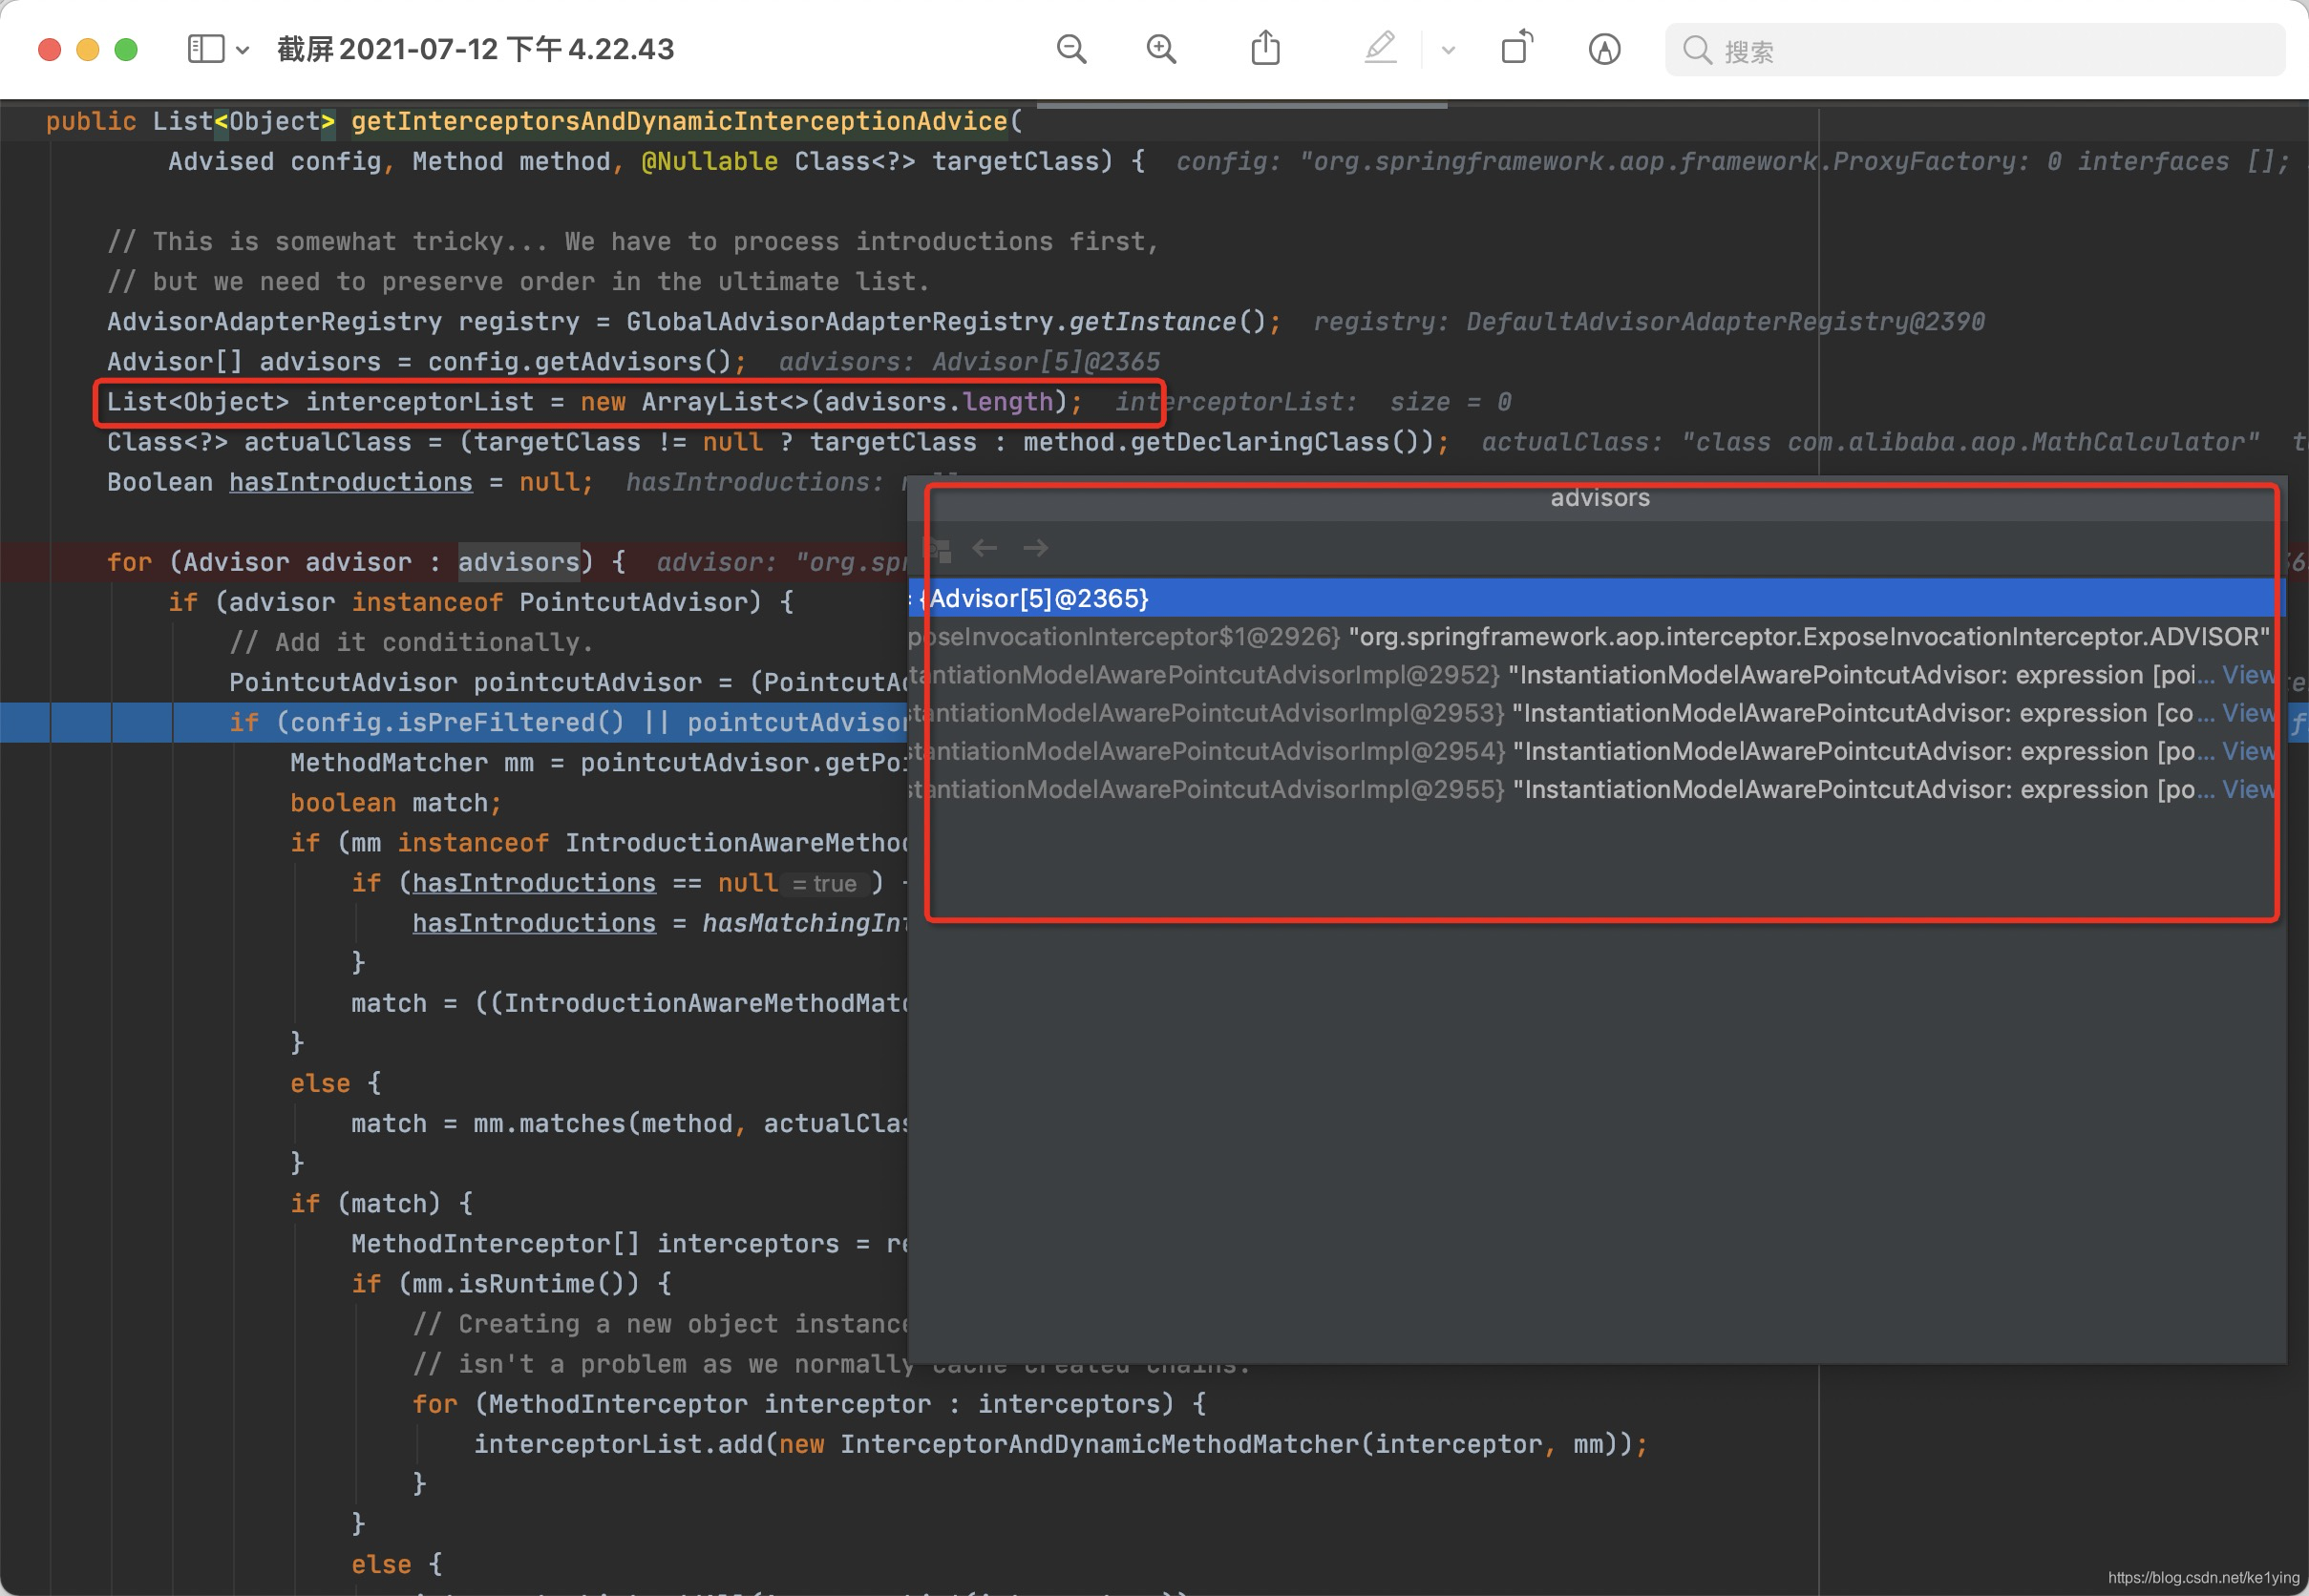
Task: Click the zoom in magnifier icon
Action: click(x=1160, y=49)
